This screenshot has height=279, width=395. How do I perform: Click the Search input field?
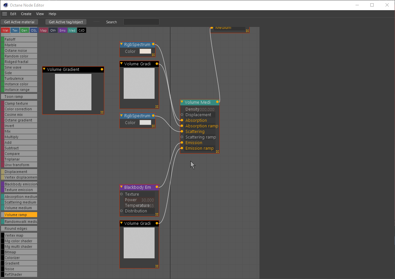(141, 22)
